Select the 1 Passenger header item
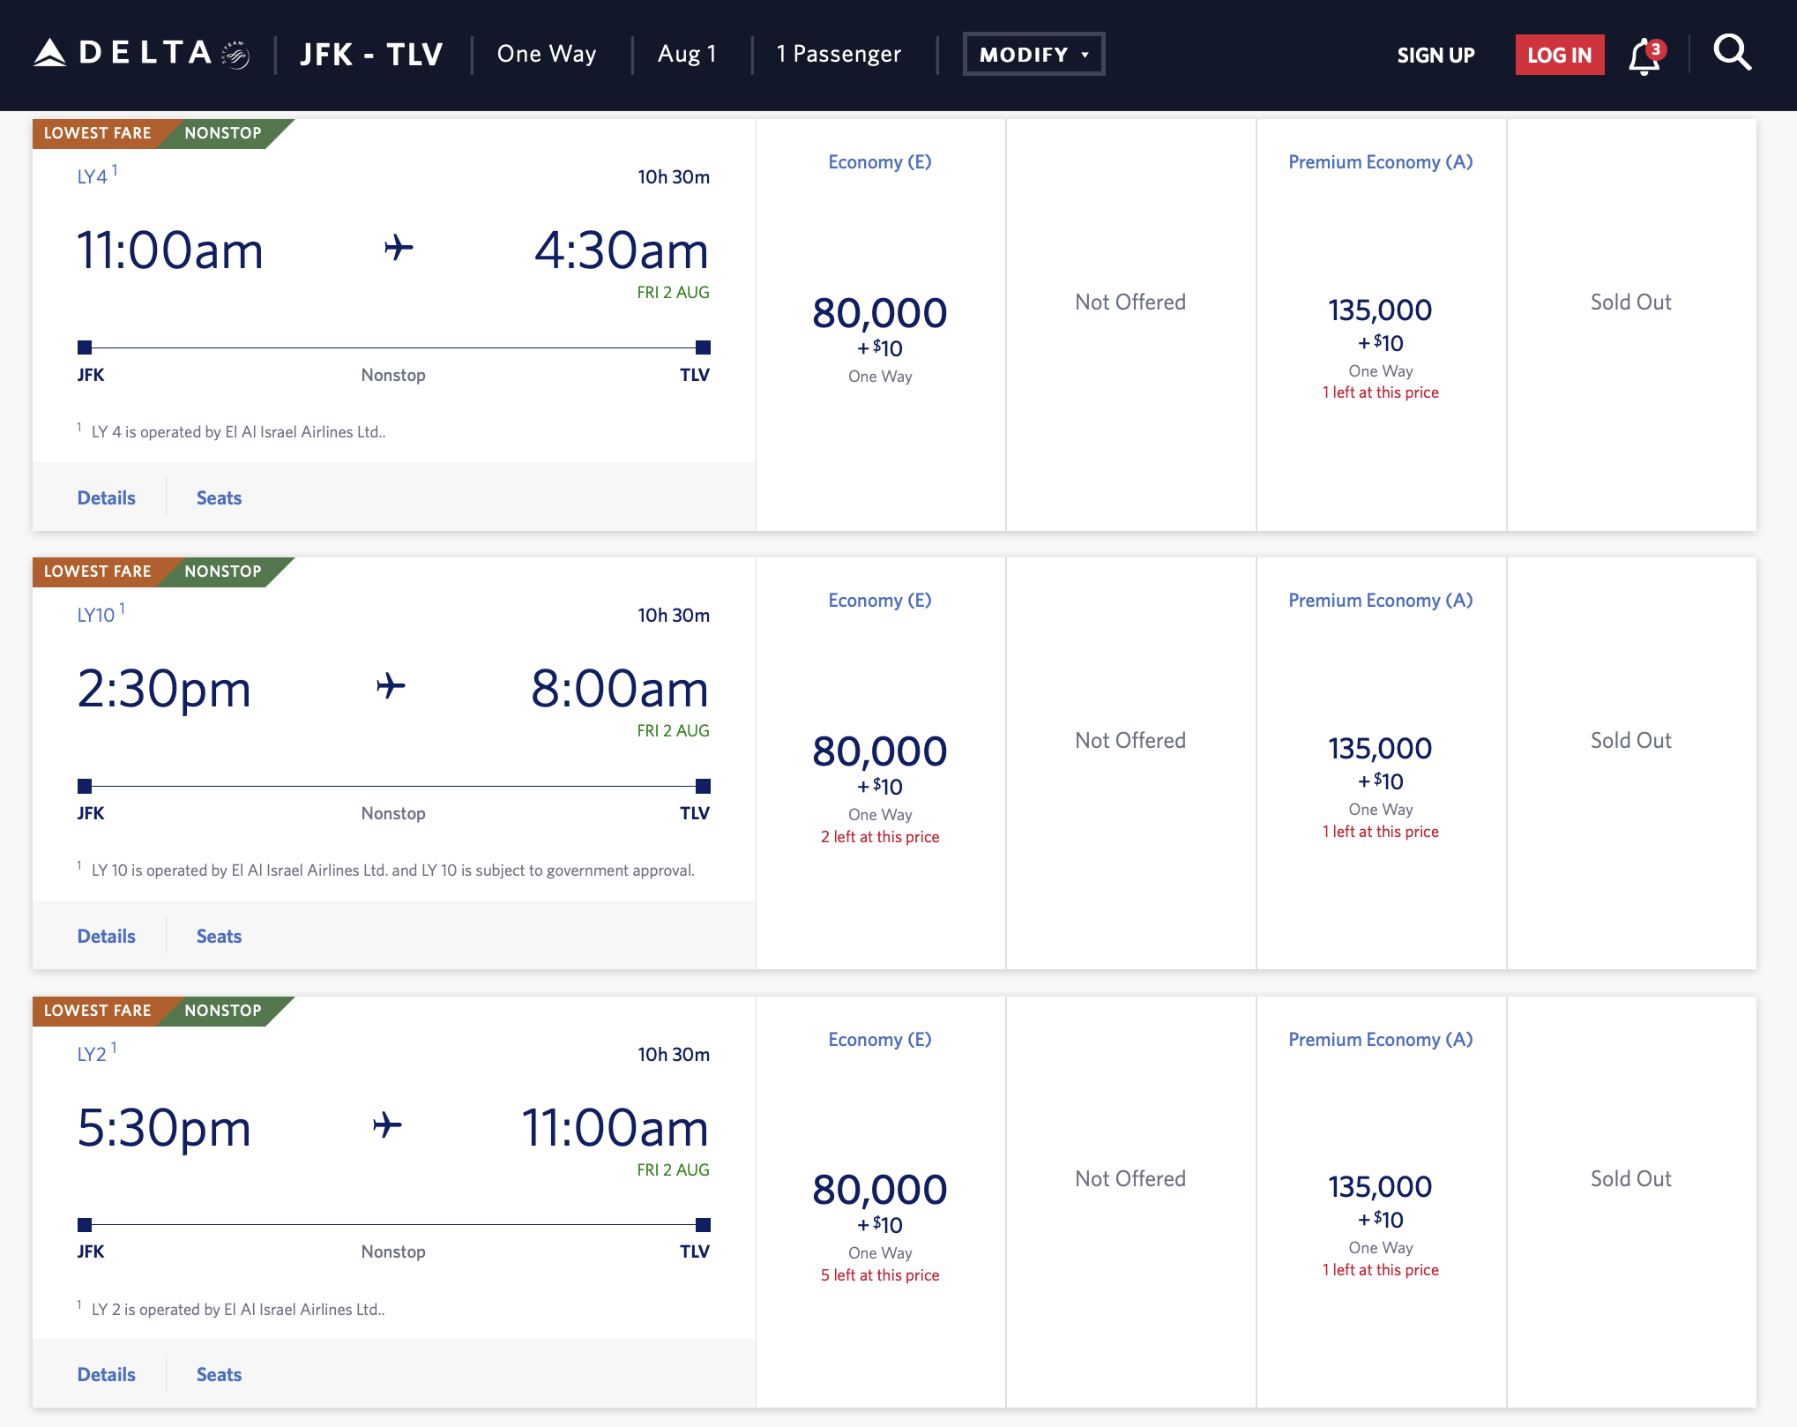 pos(839,54)
